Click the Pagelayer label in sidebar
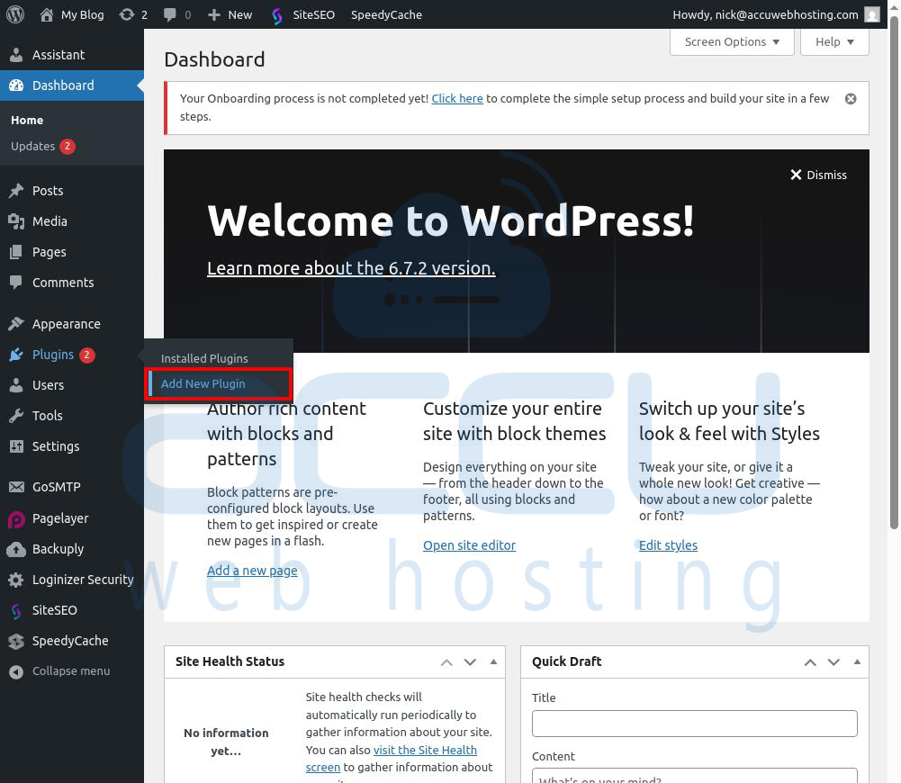The height and width of the screenshot is (783, 901). [x=60, y=518]
